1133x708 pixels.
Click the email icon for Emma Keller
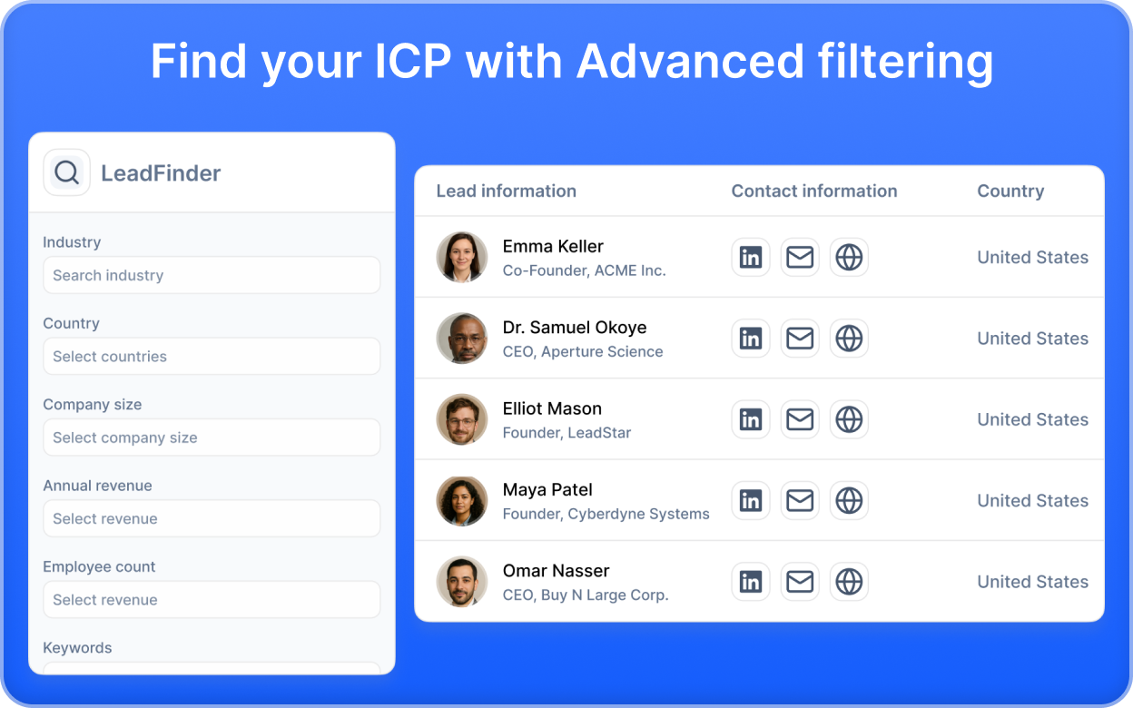tap(800, 257)
